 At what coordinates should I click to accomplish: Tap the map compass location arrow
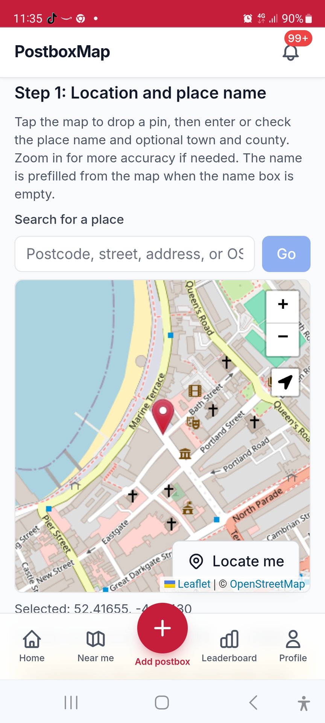click(x=285, y=382)
